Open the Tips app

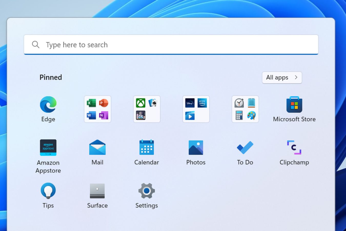48,191
